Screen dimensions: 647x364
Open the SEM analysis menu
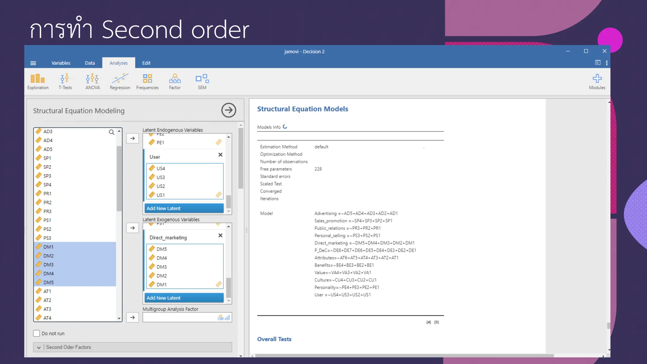coord(202,82)
